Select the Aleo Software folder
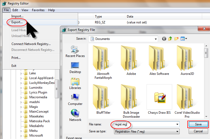Image resolution: width=210 pixels, height=139 pixels. coord(159,61)
